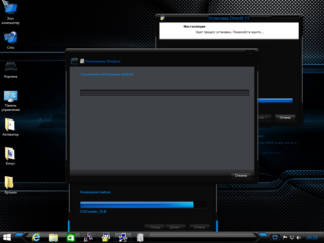Open Windows Store from taskbar
The image size is (324, 243).
[x=71, y=237]
